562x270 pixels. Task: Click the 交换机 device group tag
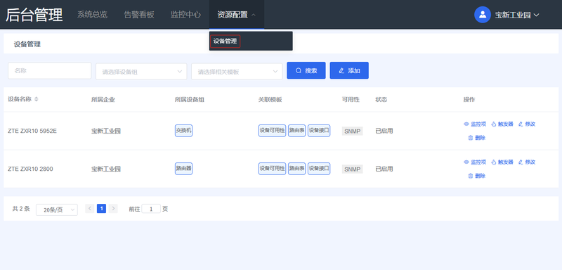pos(183,131)
